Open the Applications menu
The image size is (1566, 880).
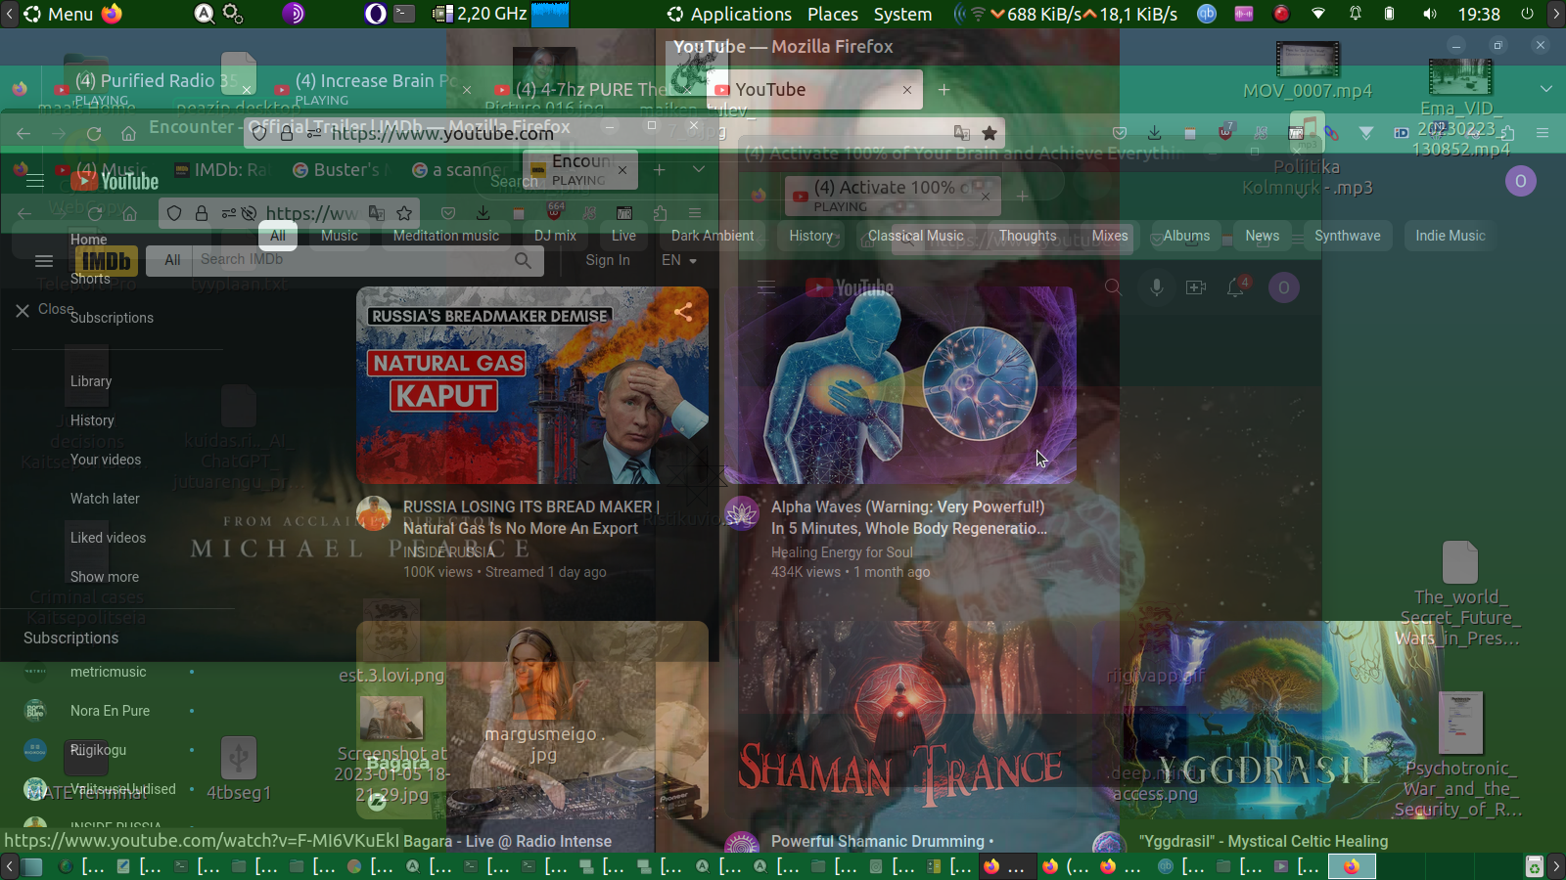click(x=729, y=14)
